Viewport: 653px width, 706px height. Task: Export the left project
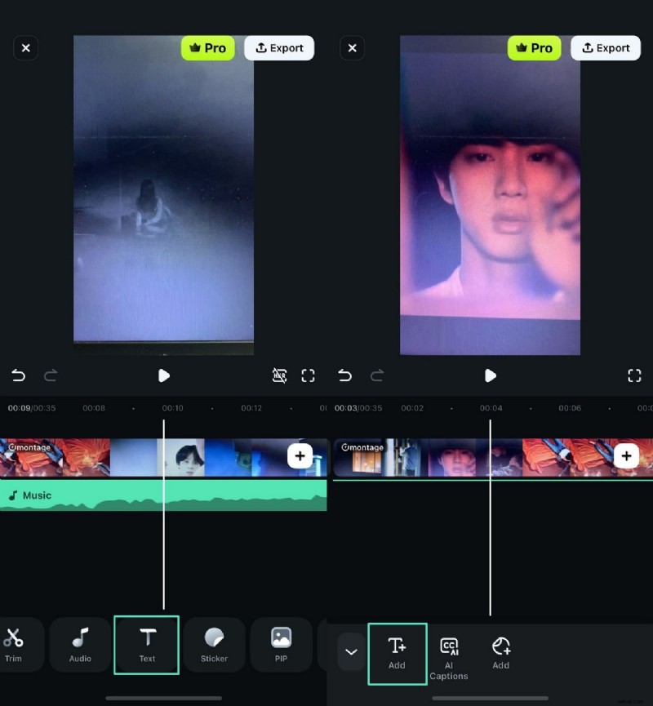coord(279,47)
